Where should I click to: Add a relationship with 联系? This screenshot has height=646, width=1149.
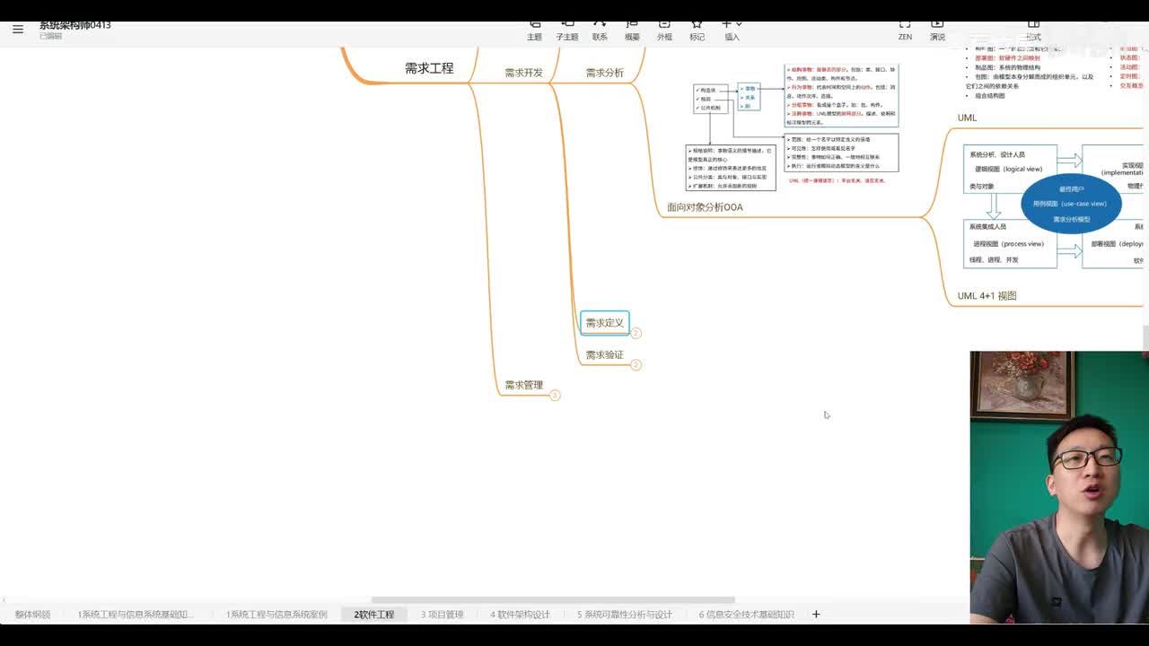click(600, 30)
